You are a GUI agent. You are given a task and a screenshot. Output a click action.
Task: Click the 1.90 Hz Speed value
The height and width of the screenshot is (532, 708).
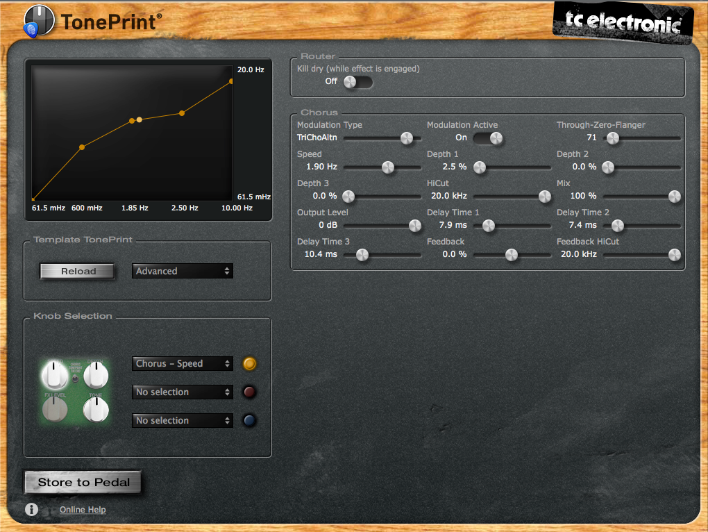pos(321,167)
